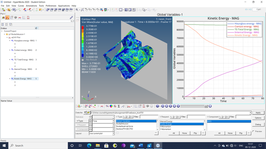The width and height of the screenshot is (266, 149).
Task: Toggle visibility of Kinetic Energy - MAG curve
Action: pyautogui.click(x=12, y=79)
